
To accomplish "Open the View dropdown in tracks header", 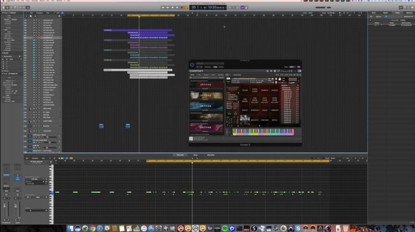I will click(x=47, y=14).
